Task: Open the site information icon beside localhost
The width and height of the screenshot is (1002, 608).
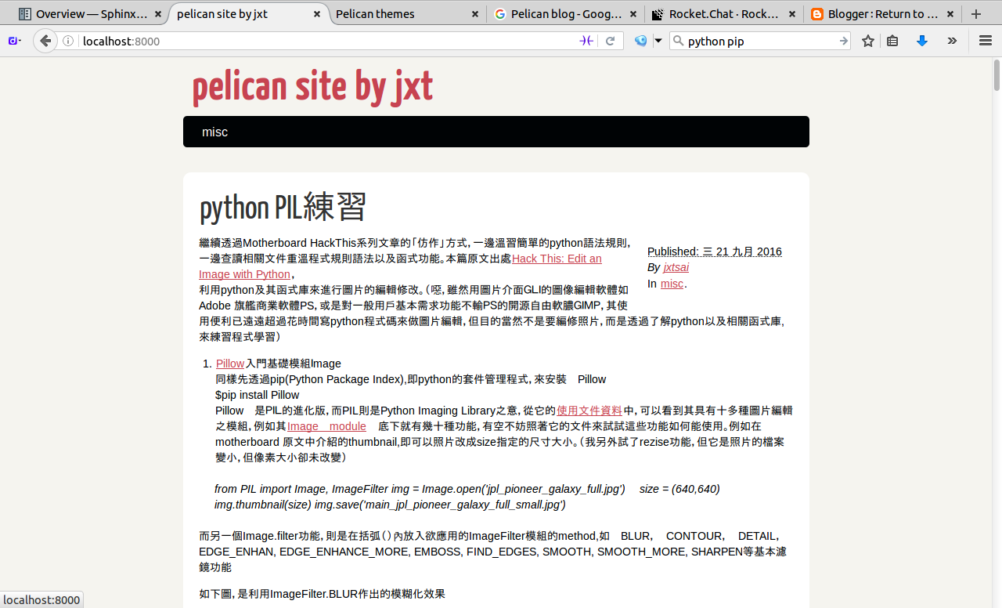Action: [69, 41]
